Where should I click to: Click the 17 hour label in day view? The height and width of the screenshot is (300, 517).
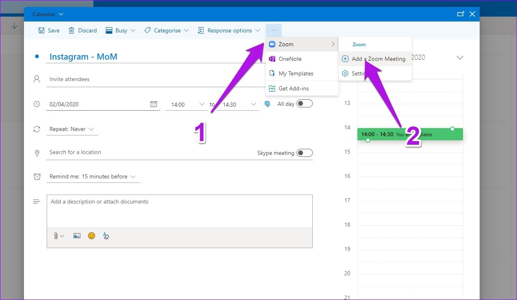point(347,200)
